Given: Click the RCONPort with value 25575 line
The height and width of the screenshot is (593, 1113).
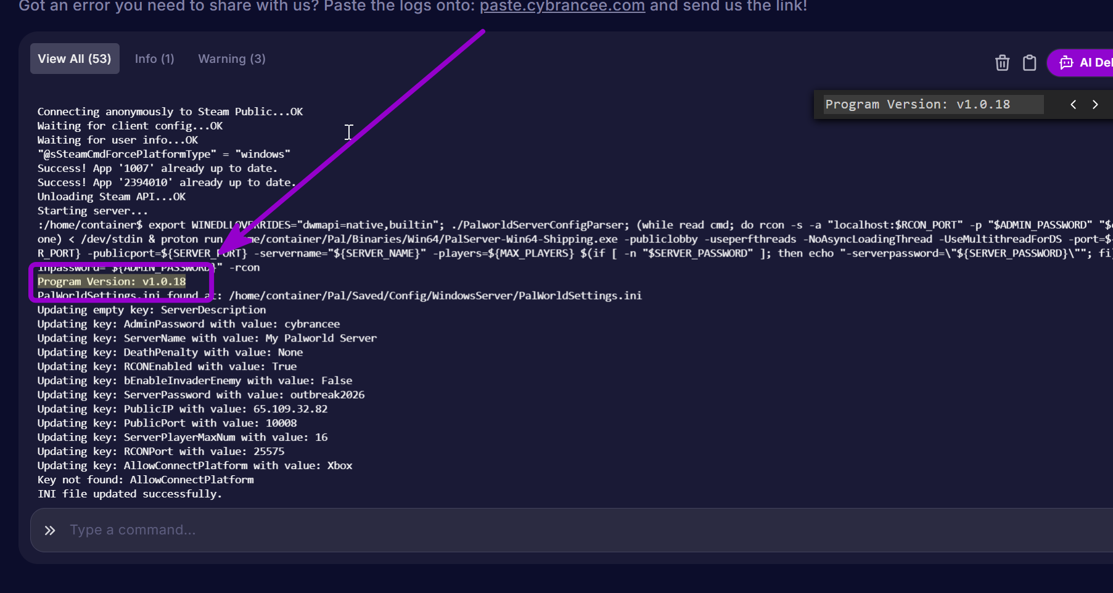Looking at the screenshot, I should (x=161, y=452).
